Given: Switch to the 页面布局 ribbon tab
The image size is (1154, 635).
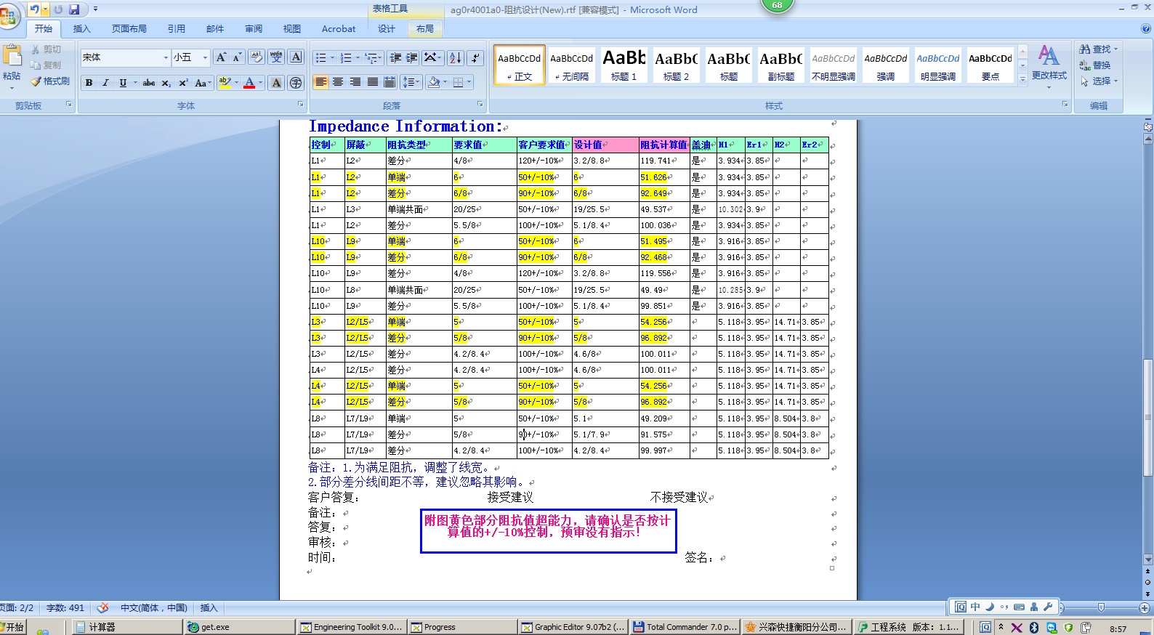Looking at the screenshot, I should click(129, 29).
